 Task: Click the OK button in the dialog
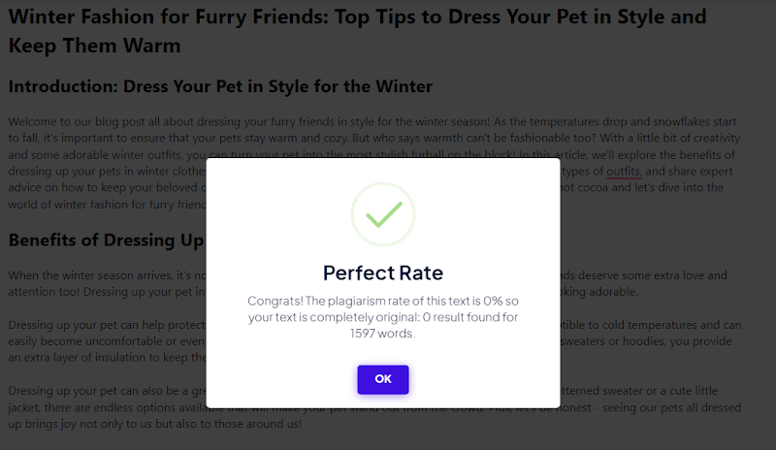(x=382, y=379)
